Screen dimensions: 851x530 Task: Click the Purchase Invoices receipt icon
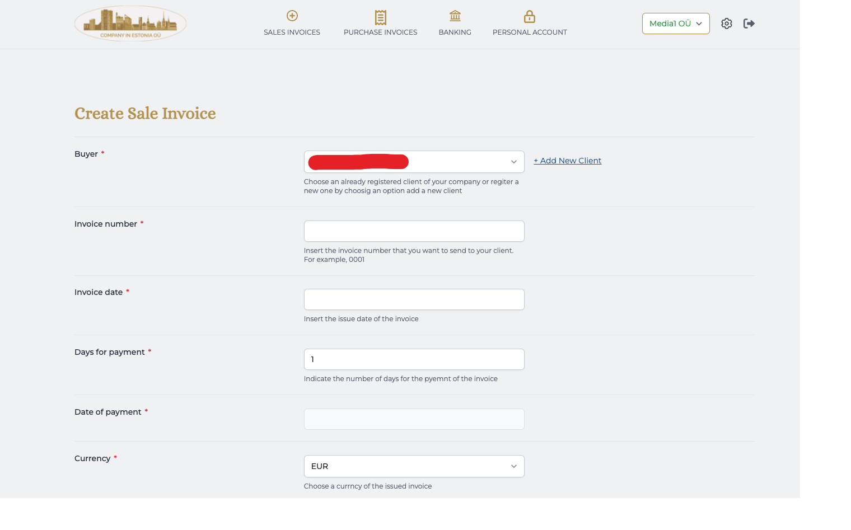pyautogui.click(x=380, y=17)
